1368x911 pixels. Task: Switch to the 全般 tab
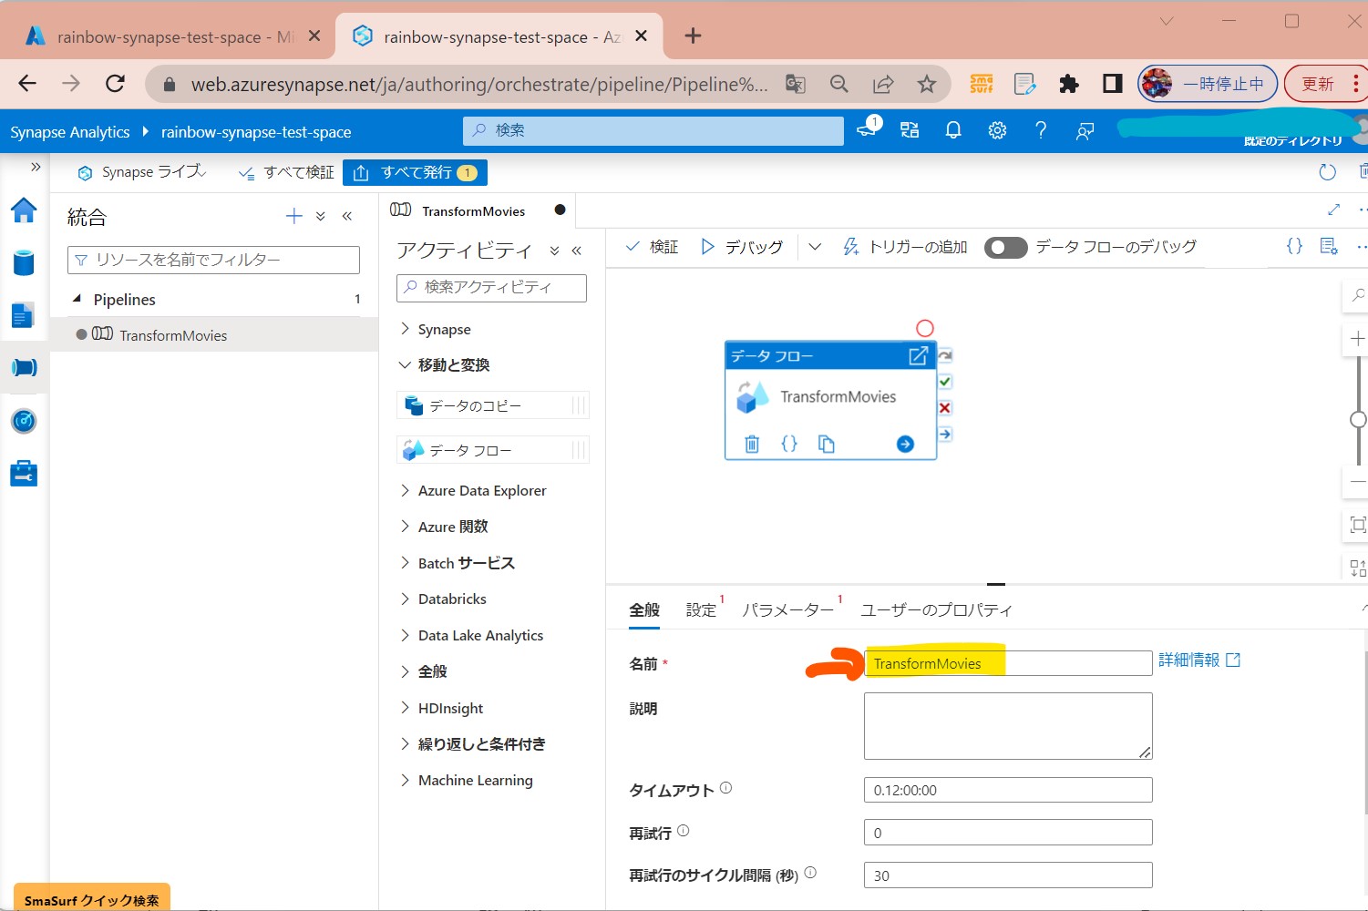[x=644, y=609]
